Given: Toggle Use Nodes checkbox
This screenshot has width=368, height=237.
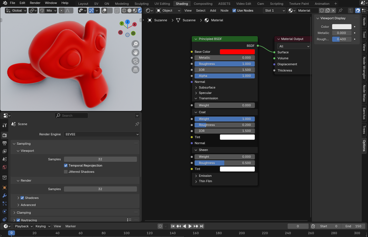Looking at the screenshot, I should [x=234, y=11].
